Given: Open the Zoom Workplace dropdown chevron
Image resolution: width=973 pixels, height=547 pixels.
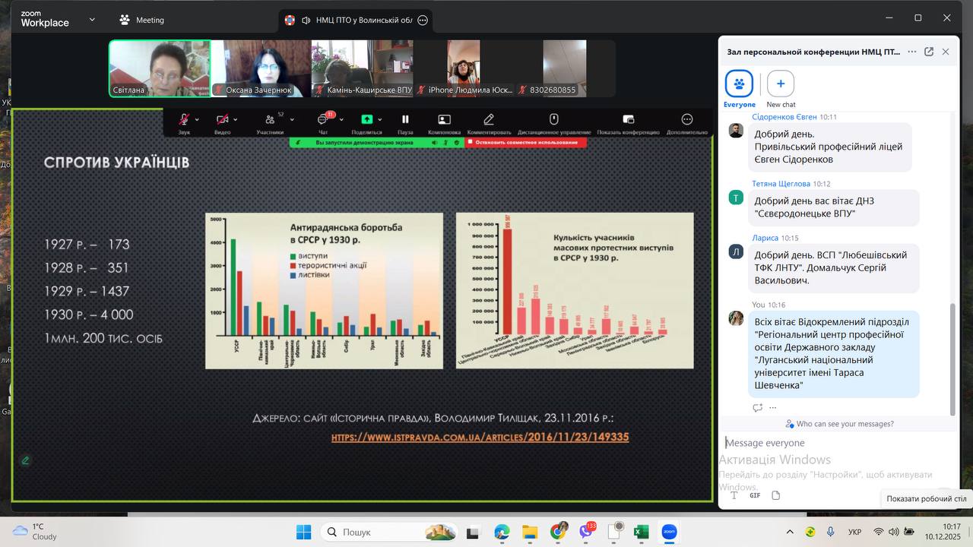Looking at the screenshot, I should [x=92, y=20].
